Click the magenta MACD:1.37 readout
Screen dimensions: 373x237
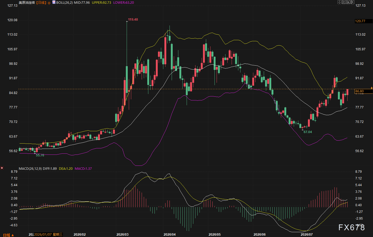pyautogui.click(x=83, y=169)
